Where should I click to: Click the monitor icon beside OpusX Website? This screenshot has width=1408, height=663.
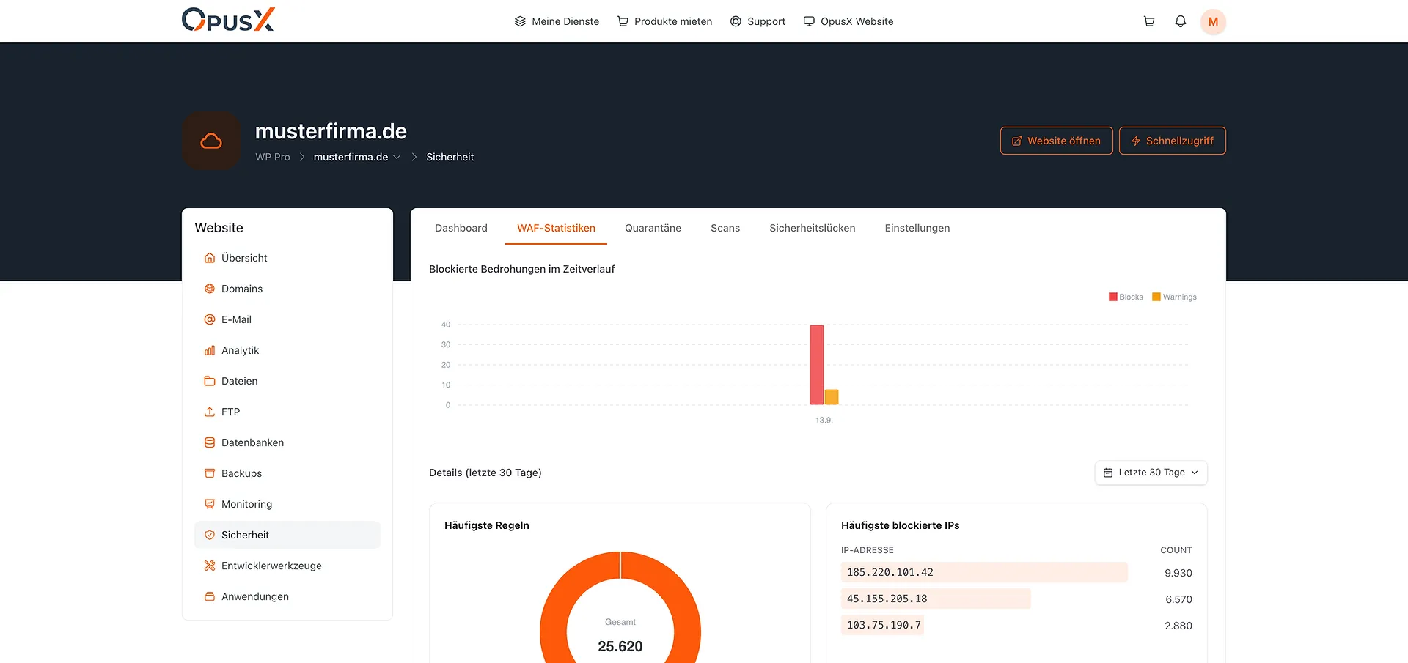[809, 21]
